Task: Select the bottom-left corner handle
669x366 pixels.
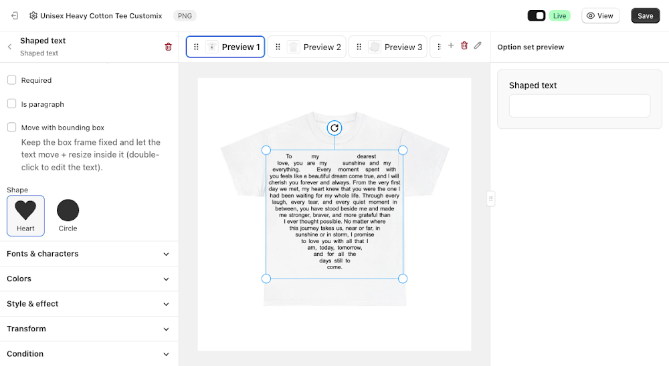Action: click(x=266, y=279)
